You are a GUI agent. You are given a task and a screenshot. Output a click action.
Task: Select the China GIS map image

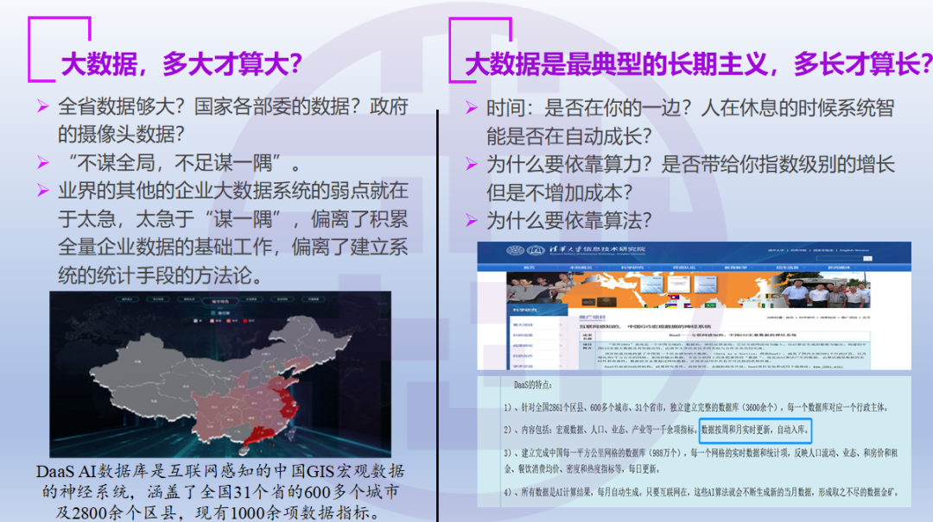[220, 374]
